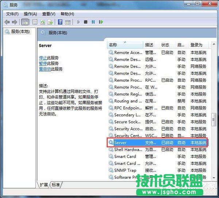Click the Back arrow in toolbar
219x198 pixels.
7,22
